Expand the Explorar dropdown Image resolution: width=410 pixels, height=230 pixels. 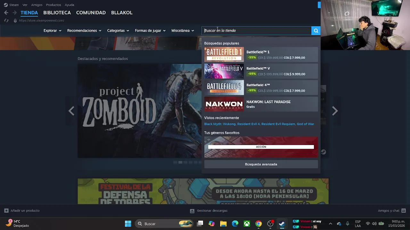coord(53,31)
